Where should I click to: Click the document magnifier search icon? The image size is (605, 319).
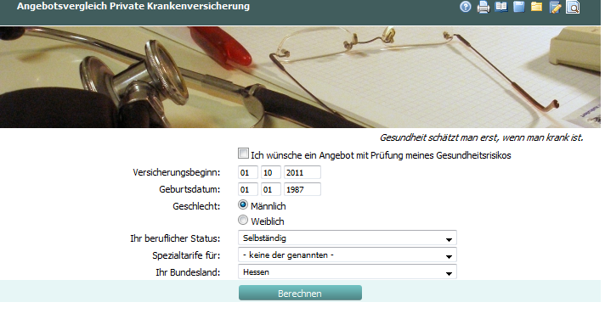point(573,7)
